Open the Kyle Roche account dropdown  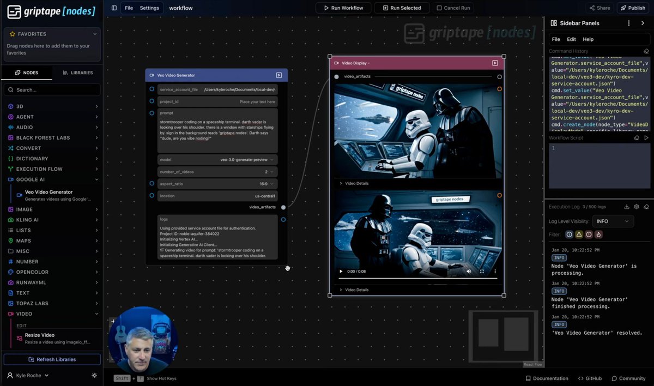tap(28, 376)
